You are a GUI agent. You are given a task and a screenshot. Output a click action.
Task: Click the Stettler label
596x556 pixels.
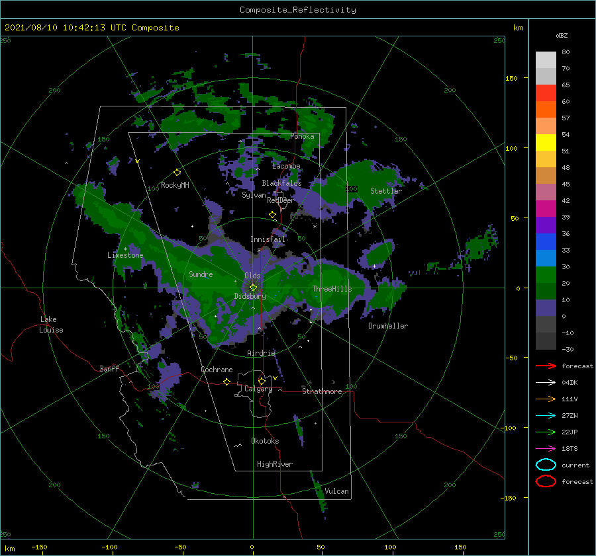click(x=386, y=191)
